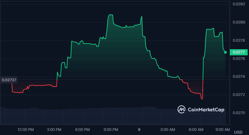Image resolution: width=249 pixels, height=135 pixels.
Task: Click the 0.0282 price axis label
Action: coord(239,4)
